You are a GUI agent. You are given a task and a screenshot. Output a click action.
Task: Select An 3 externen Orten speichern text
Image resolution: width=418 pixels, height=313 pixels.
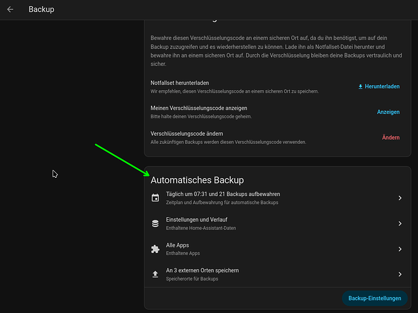click(202, 270)
